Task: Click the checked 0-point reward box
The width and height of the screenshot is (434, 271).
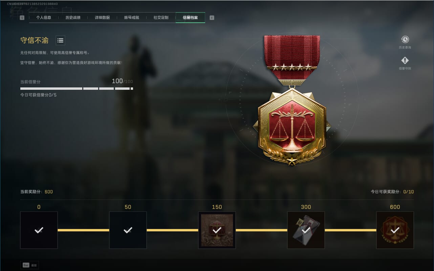Action: [x=39, y=230]
